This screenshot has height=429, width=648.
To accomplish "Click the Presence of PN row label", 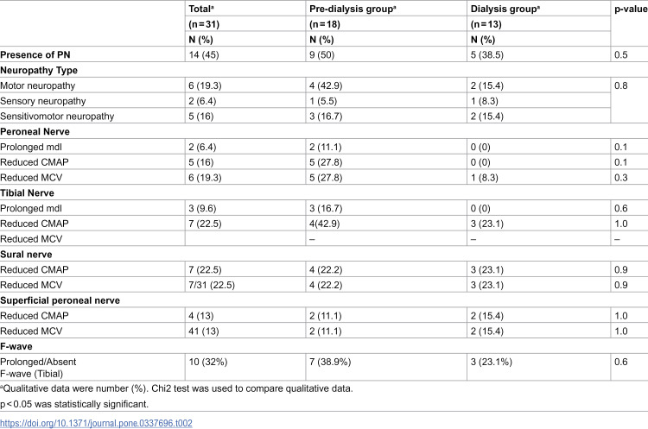I will (35, 55).
